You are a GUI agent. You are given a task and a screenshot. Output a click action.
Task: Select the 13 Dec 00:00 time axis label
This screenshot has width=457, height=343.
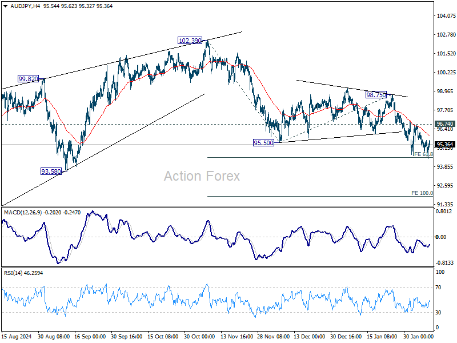[309, 337]
